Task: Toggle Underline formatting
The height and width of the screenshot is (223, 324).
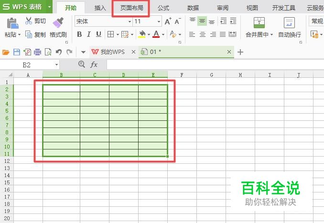Action: [98, 34]
